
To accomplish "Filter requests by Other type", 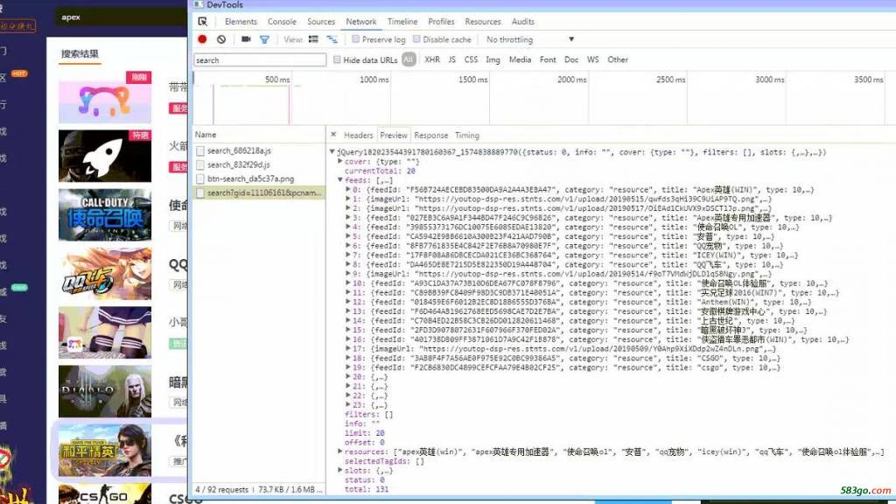I will click(617, 59).
